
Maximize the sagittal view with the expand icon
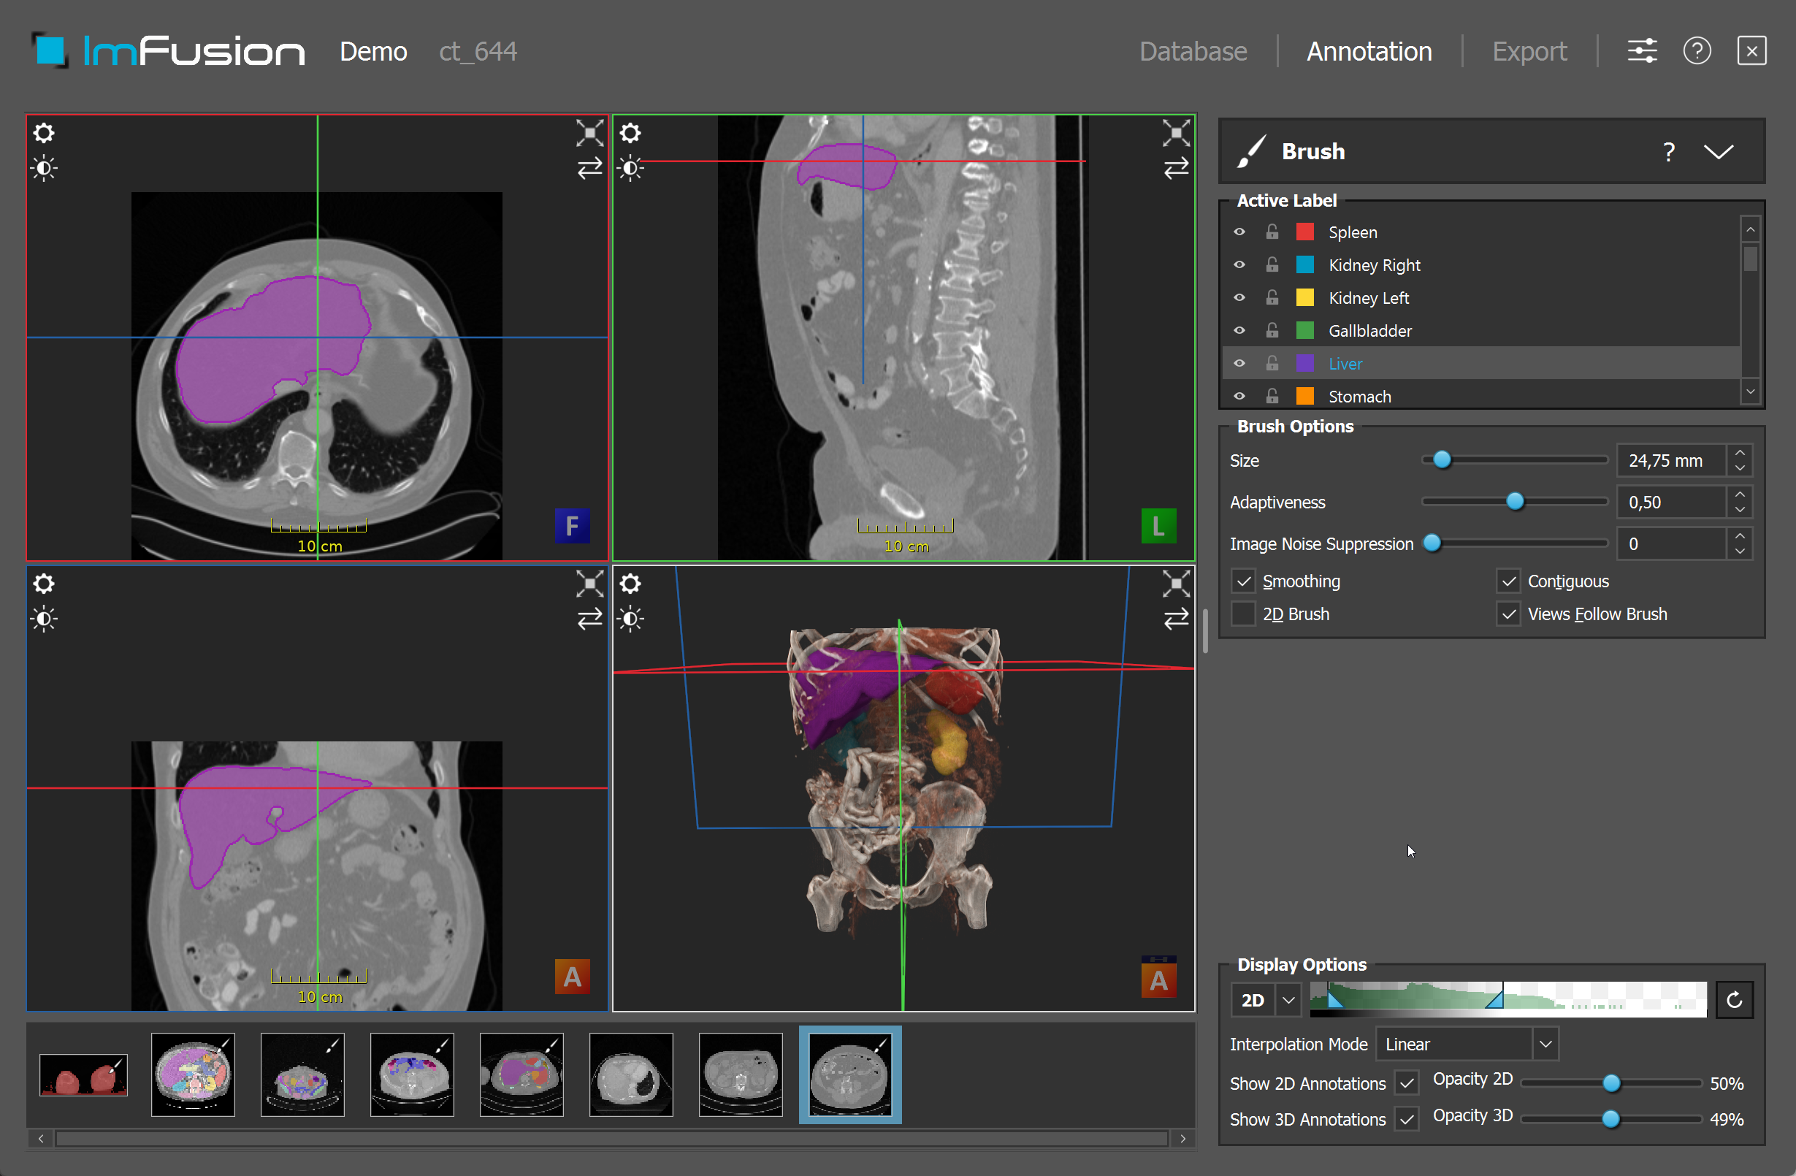(1176, 133)
